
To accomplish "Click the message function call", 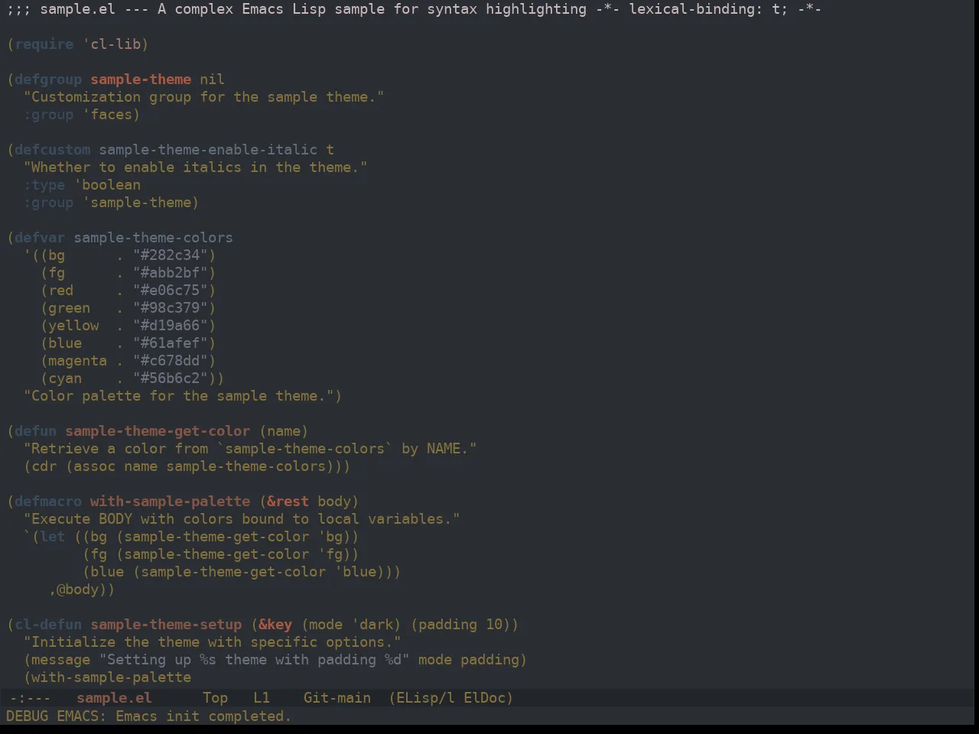I will pos(61,659).
